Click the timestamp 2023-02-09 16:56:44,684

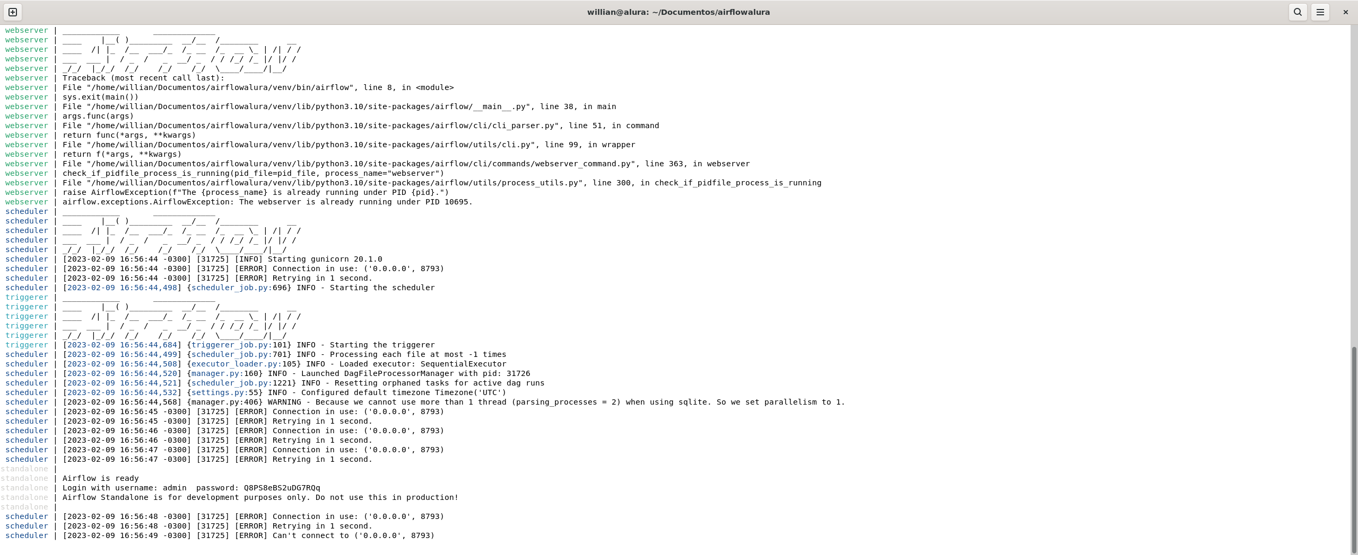pos(122,345)
